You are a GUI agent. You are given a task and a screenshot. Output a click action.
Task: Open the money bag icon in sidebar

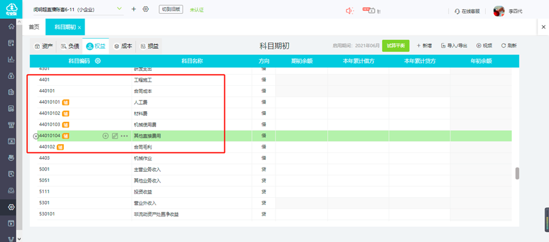pos(11,76)
